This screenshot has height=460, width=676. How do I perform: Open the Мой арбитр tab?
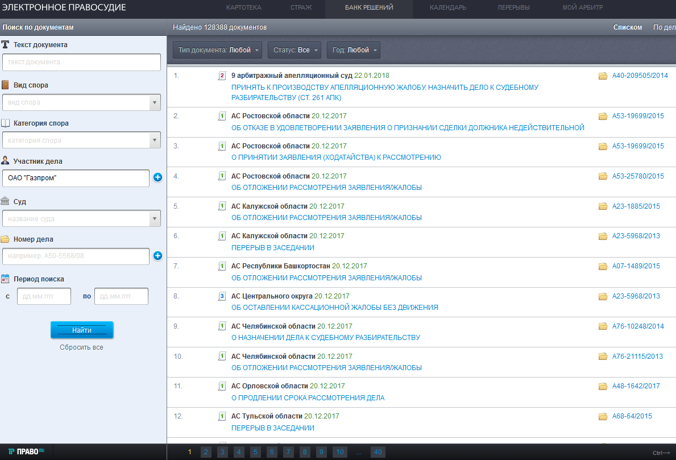[582, 7]
